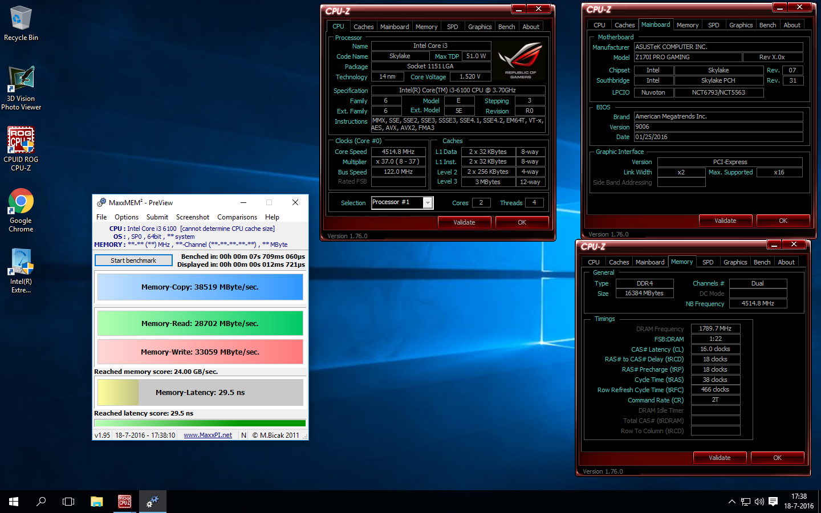Image resolution: width=821 pixels, height=513 pixels.
Task: Click the Bus Speed 122.0 MHz field
Action: [398, 172]
